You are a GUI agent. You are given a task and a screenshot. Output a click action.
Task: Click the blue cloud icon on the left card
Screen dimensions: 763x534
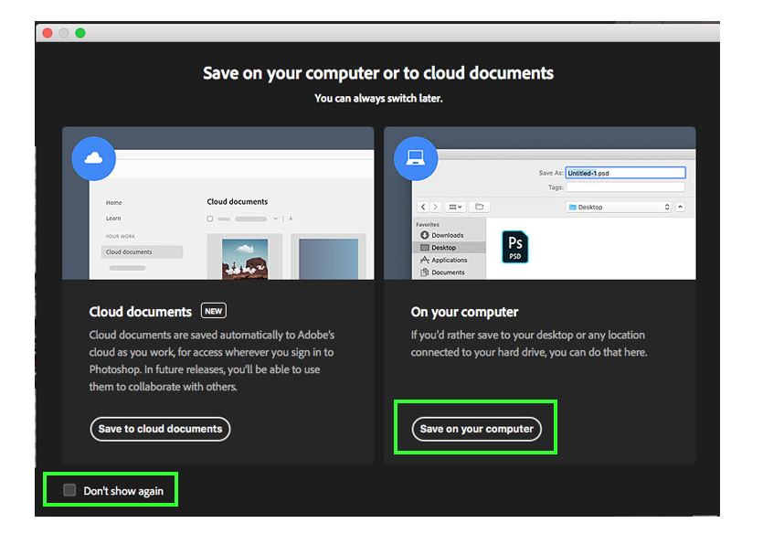(94, 158)
